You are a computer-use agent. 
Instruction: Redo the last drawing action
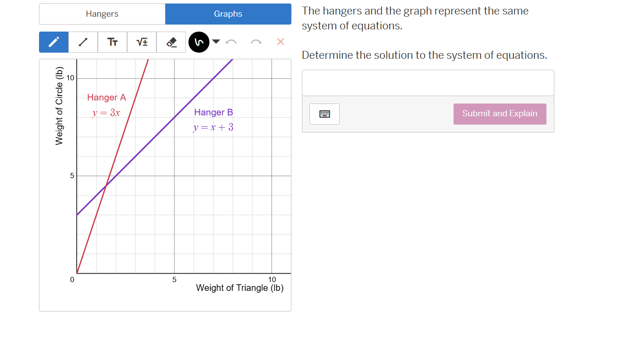256,42
